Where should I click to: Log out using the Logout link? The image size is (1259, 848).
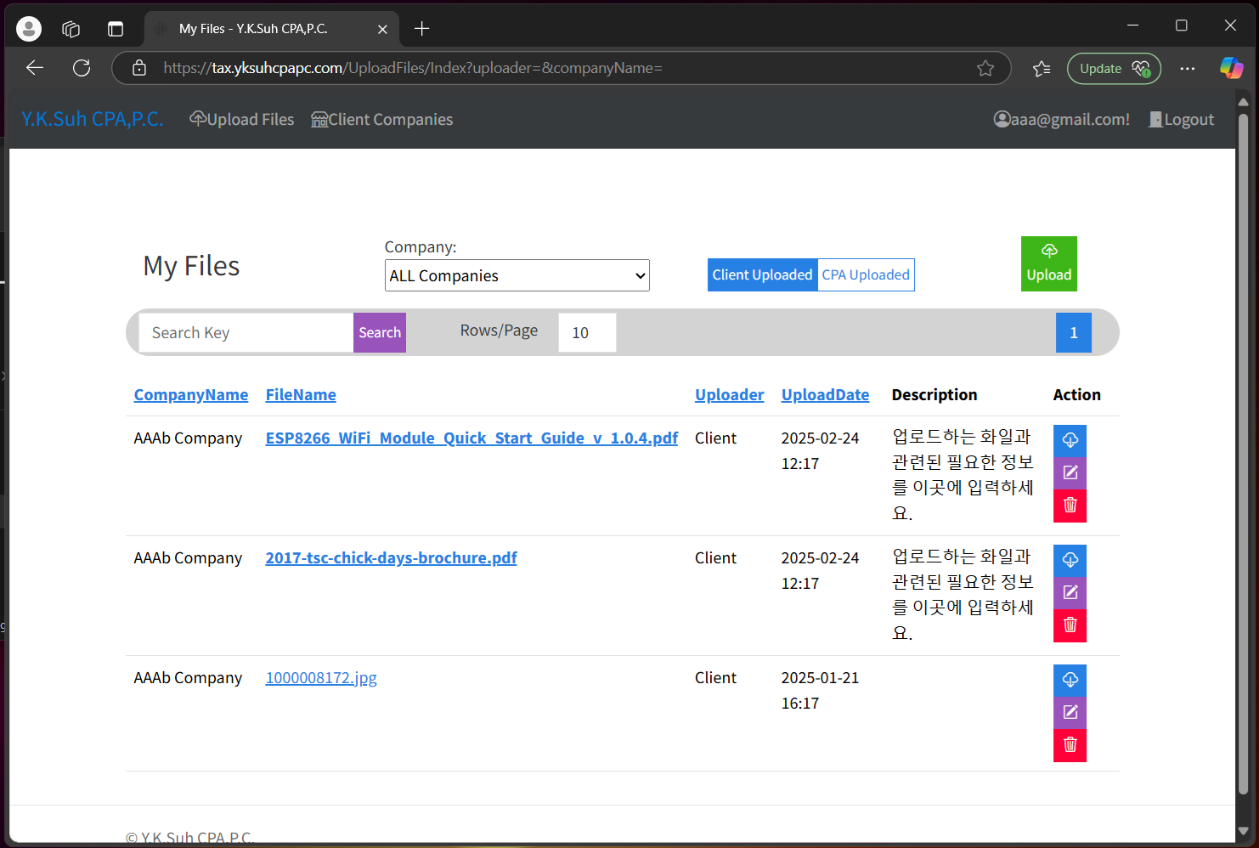(1182, 120)
